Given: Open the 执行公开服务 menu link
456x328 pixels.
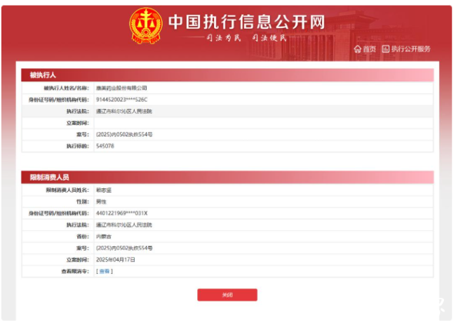Looking at the screenshot, I should point(410,49).
